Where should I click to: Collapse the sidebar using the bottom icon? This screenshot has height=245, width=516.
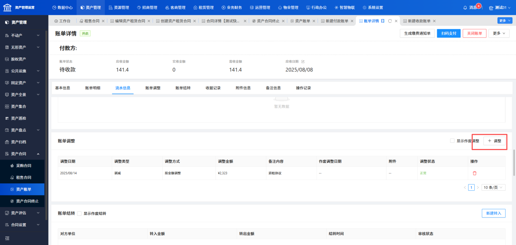tap(7, 238)
